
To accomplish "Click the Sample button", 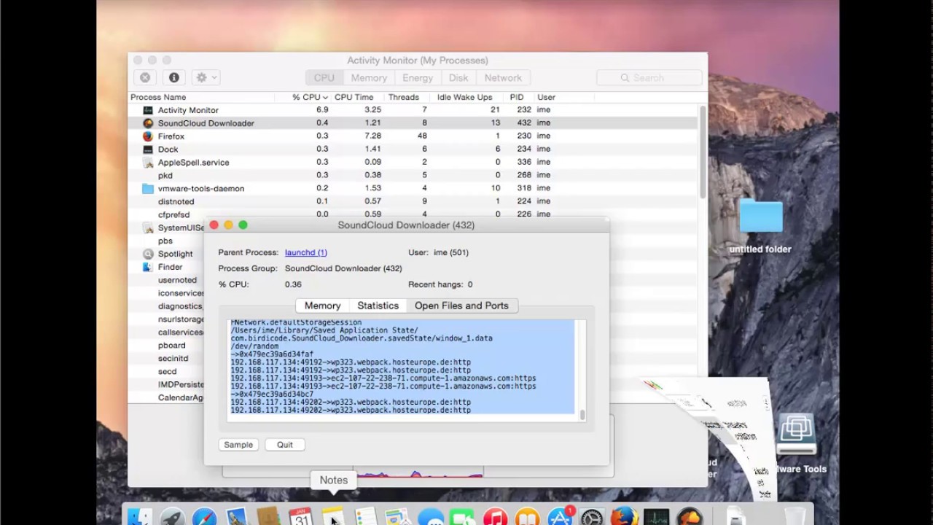I will pyautogui.click(x=238, y=445).
